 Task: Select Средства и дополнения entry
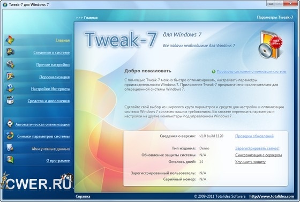point(49,101)
